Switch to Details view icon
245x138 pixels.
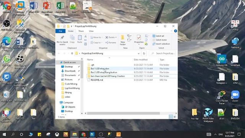[x=171, y=117]
